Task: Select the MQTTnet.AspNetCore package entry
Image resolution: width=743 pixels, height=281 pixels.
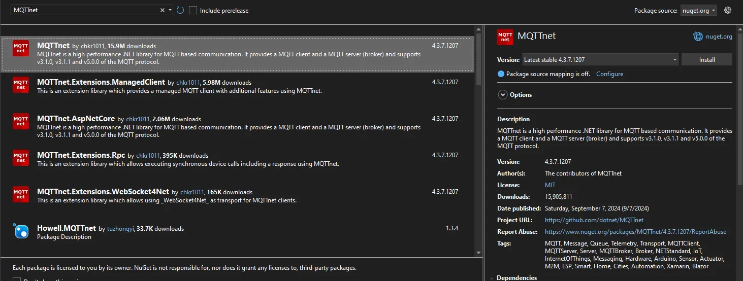Action: [x=229, y=126]
